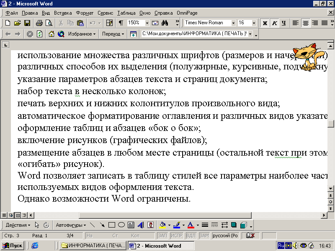The height and width of the screenshot is (251, 335).
Task: Insert a text box from the drawing toolbar
Action: (131, 225)
